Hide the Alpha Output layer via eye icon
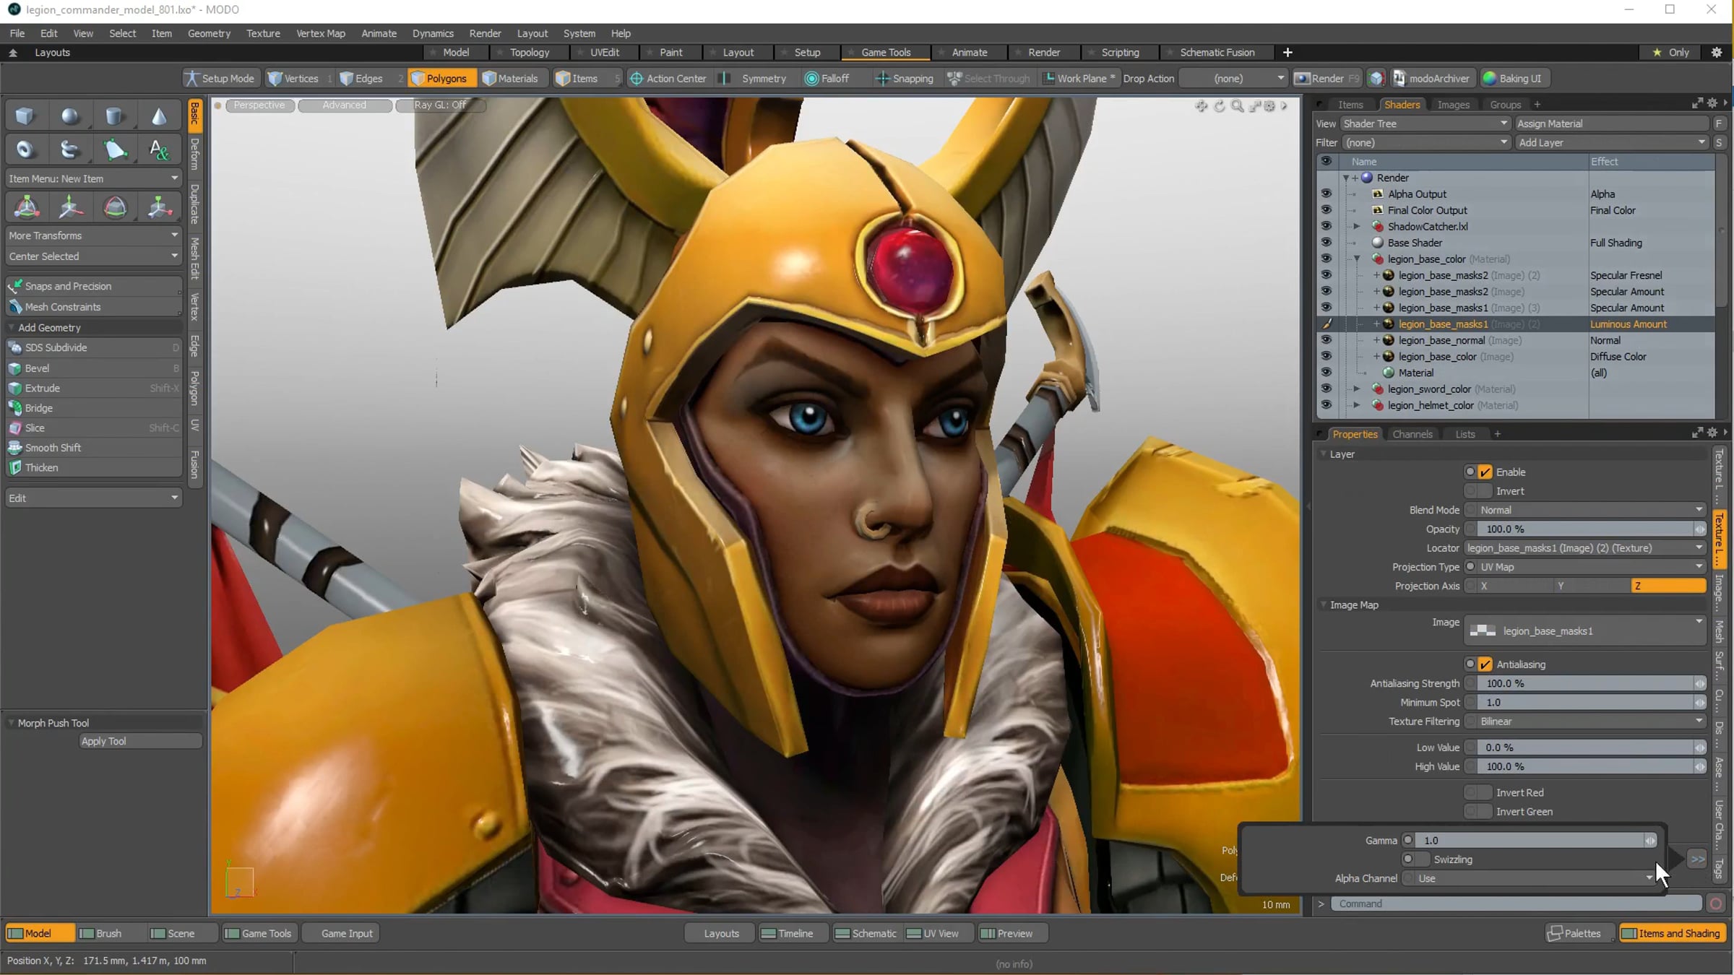Viewport: 1734px width, 975px height. (1326, 194)
